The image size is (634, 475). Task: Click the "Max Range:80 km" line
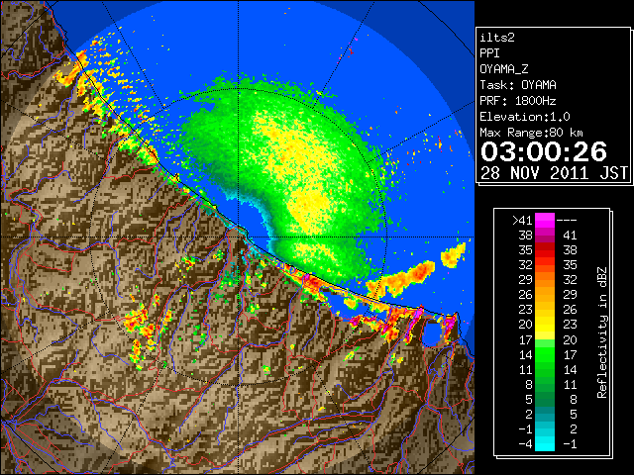pos(532,133)
